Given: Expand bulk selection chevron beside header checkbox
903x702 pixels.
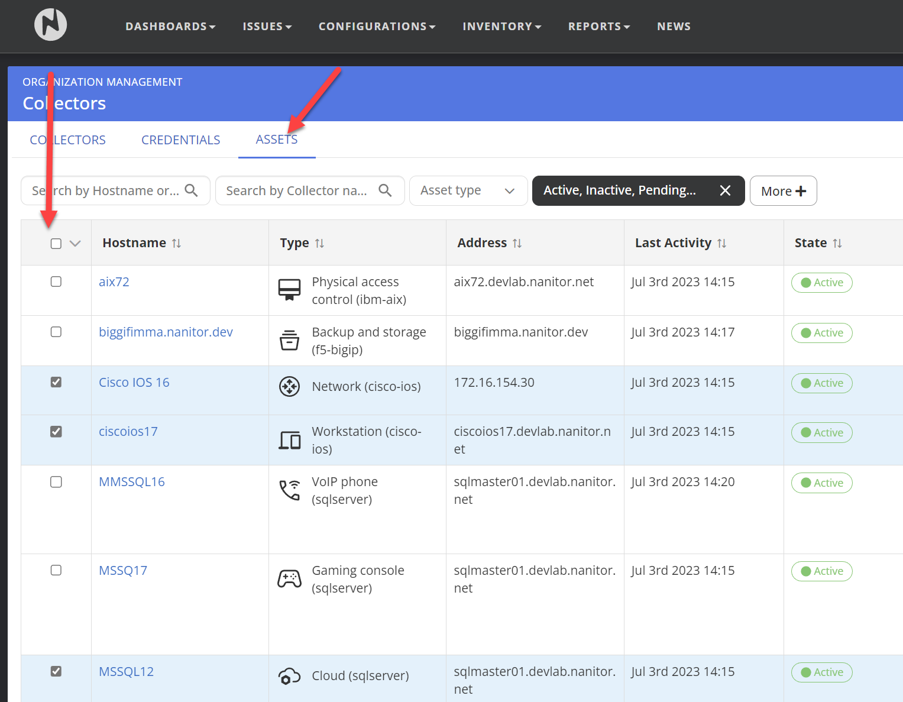Looking at the screenshot, I should point(75,244).
